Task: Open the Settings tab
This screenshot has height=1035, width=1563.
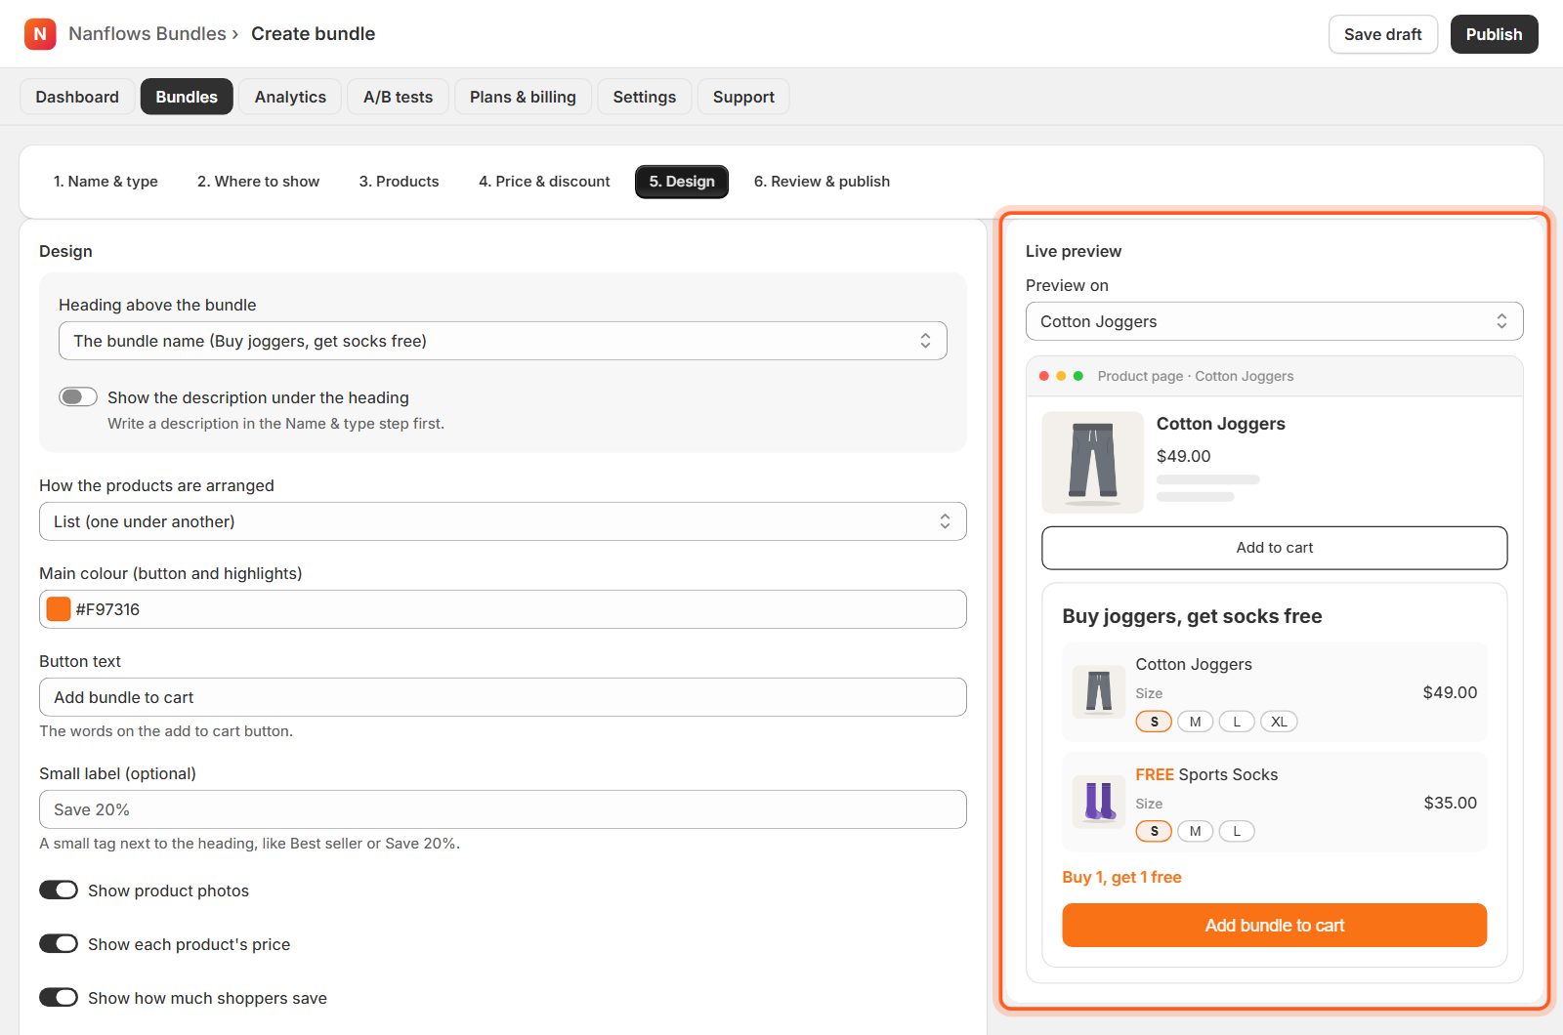Action: pyautogui.click(x=645, y=97)
